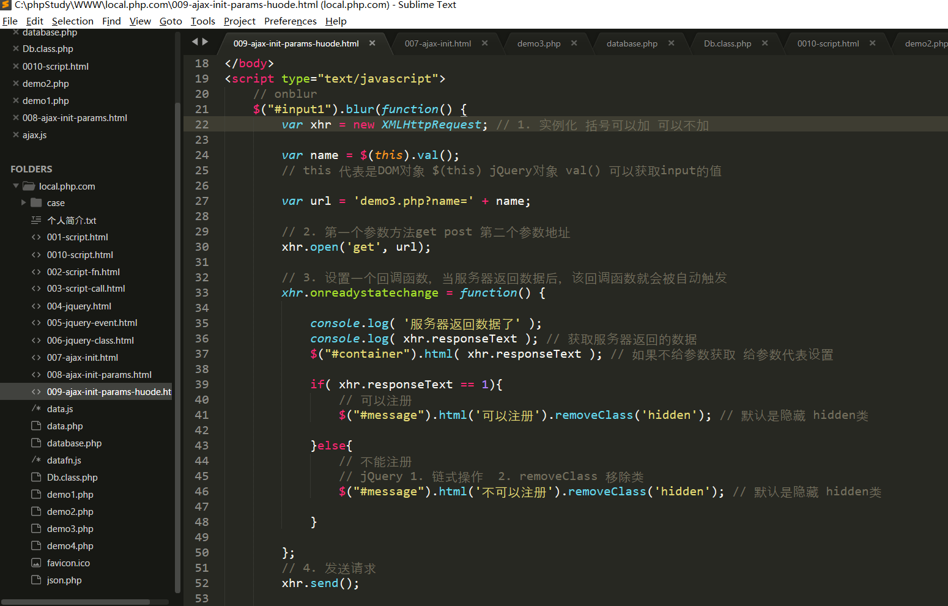948x606 pixels.
Task: Close 0010-script.html in open files list
Action: 16,66
